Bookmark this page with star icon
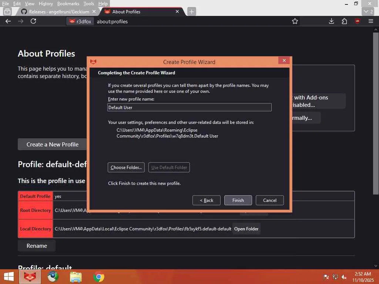The height and width of the screenshot is (284, 379). (x=295, y=21)
